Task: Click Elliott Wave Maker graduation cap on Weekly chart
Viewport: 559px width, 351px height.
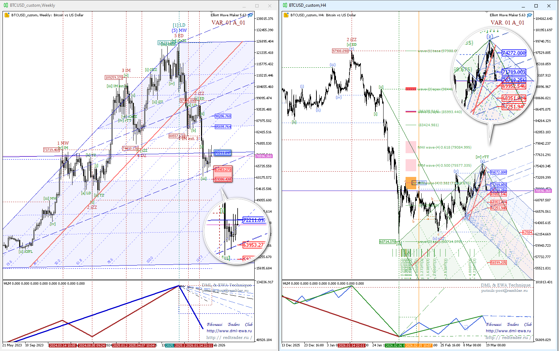Action: [250, 15]
